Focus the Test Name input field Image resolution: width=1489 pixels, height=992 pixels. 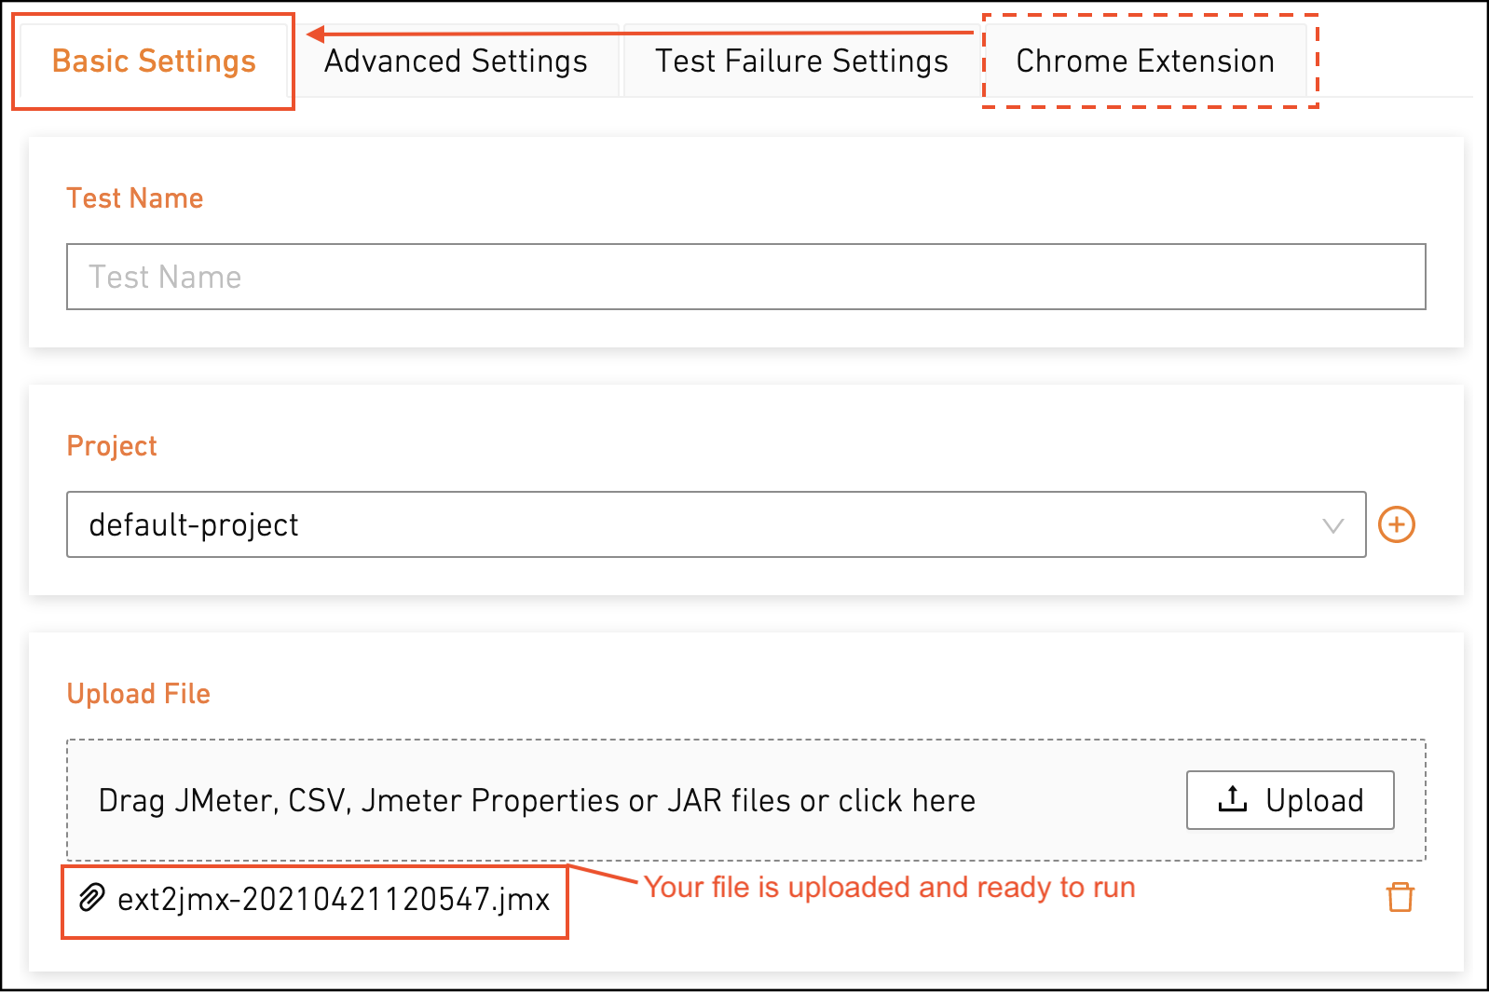(745, 277)
